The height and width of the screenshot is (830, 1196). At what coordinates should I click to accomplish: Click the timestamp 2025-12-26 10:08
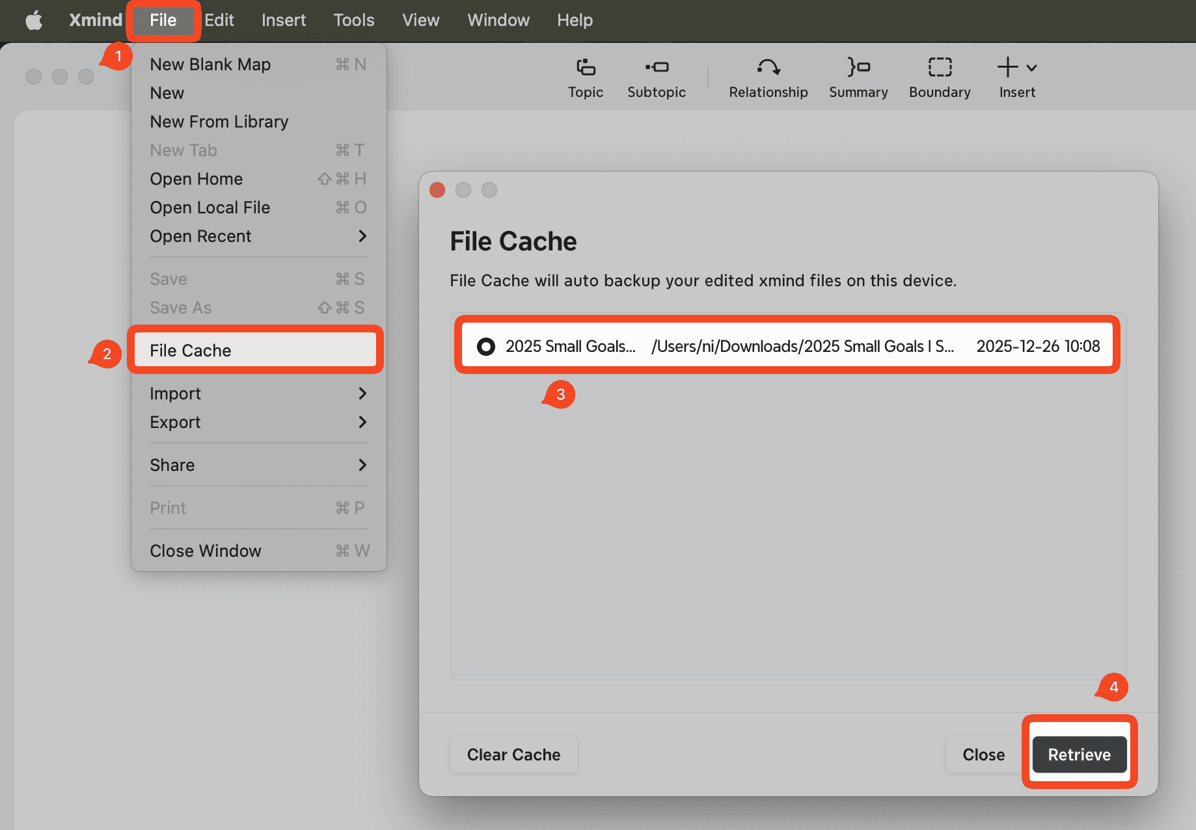point(1038,346)
